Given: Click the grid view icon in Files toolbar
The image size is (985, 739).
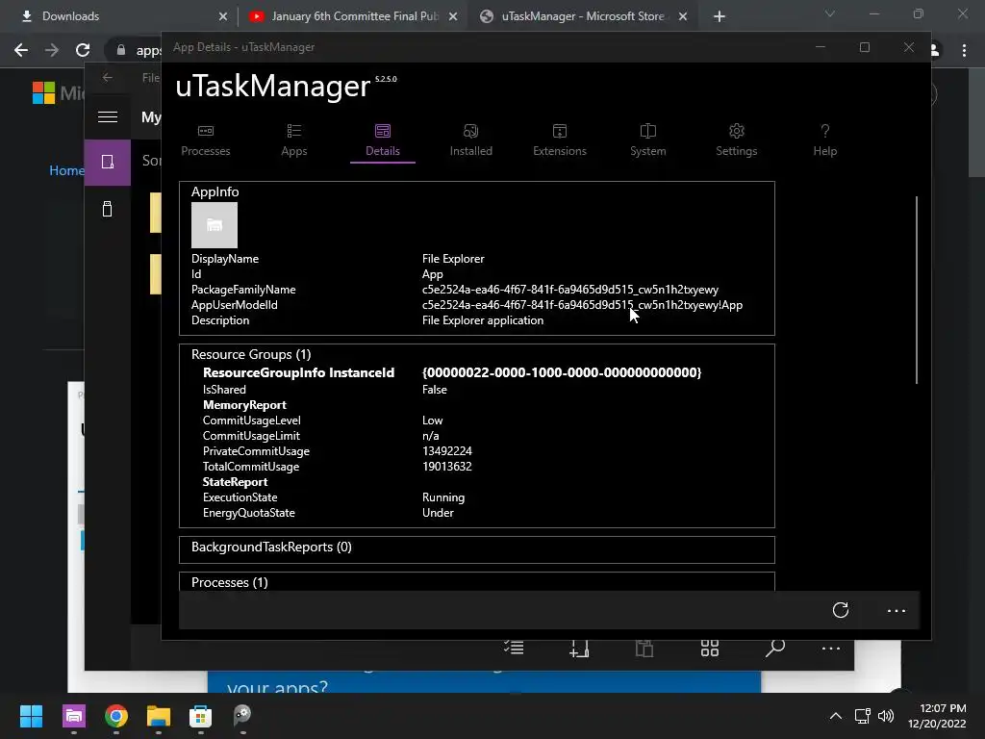Looking at the screenshot, I should [709, 648].
